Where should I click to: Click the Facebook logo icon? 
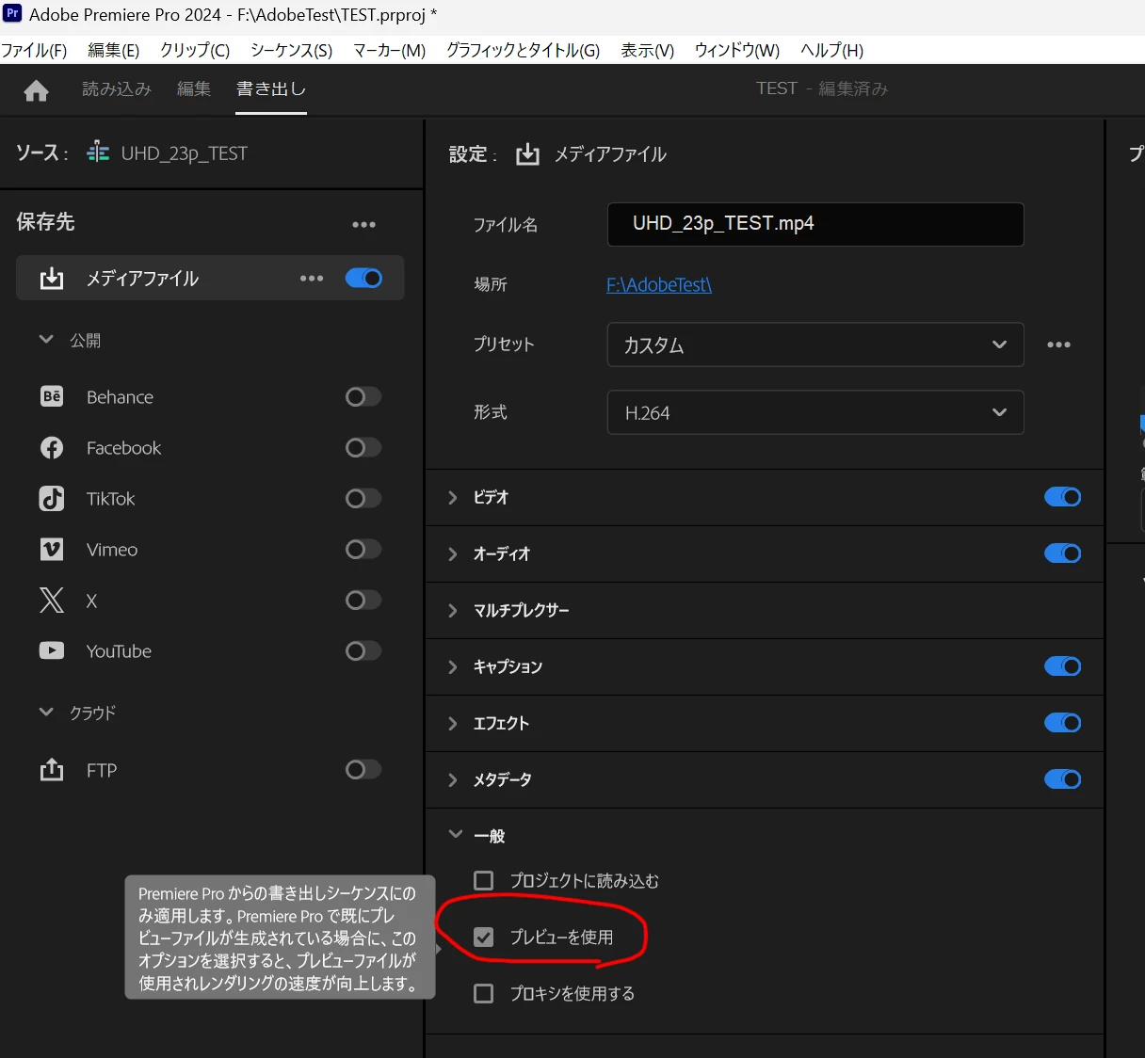click(x=52, y=447)
